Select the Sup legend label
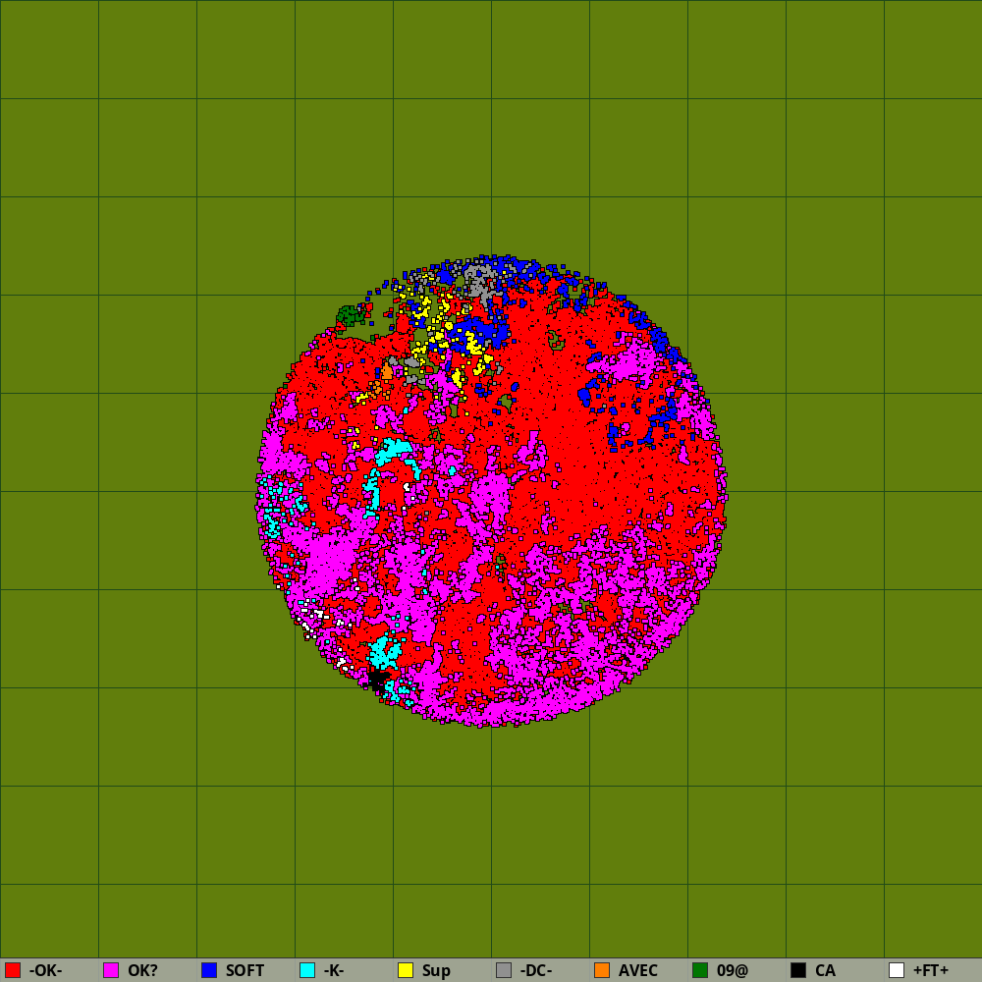The width and height of the screenshot is (982, 982). tap(437, 971)
